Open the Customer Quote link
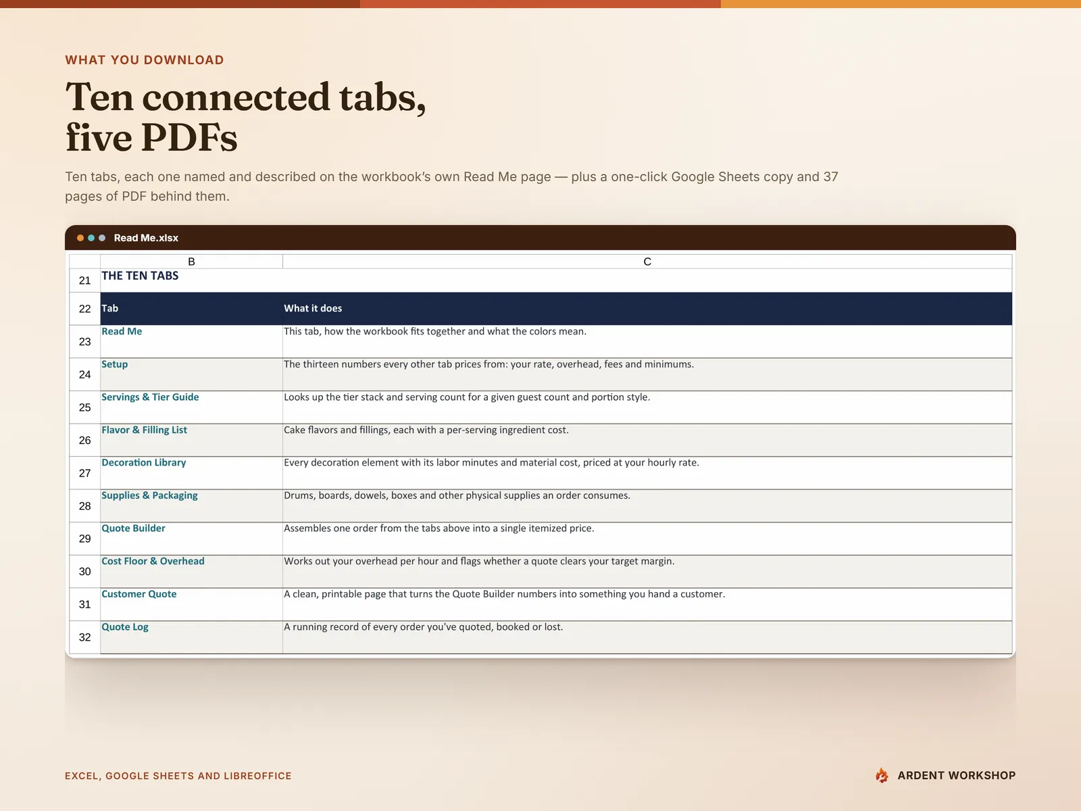The image size is (1081, 811). (139, 594)
